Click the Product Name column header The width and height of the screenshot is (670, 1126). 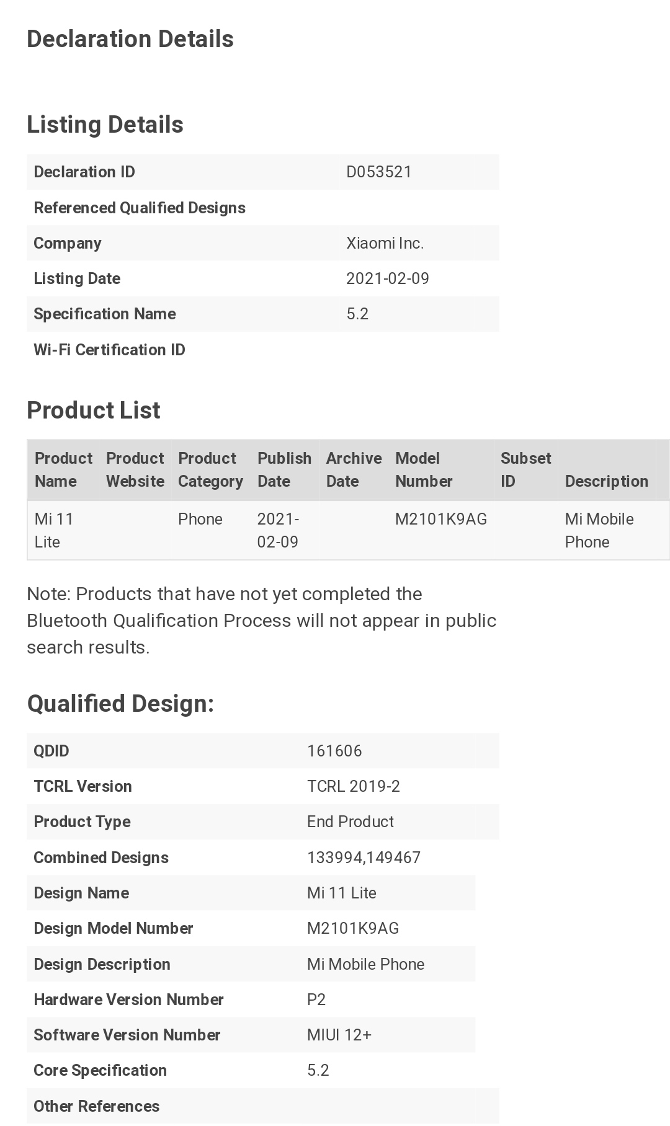[x=63, y=469]
